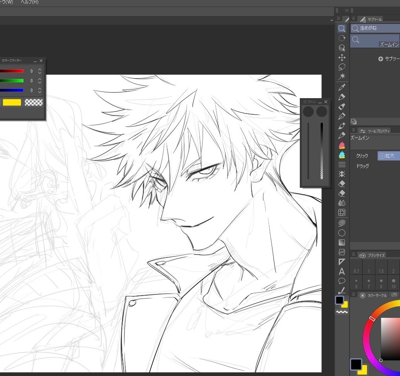Open the tool property panel hamburger menu
Image resolution: width=400 pixels, height=376 pixels.
click(x=354, y=130)
